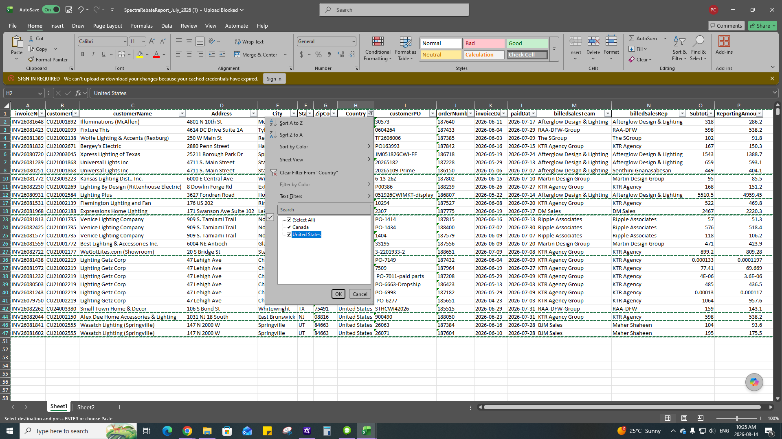Toggle Align Right
The width and height of the screenshot is (782, 439).
coord(200,54)
